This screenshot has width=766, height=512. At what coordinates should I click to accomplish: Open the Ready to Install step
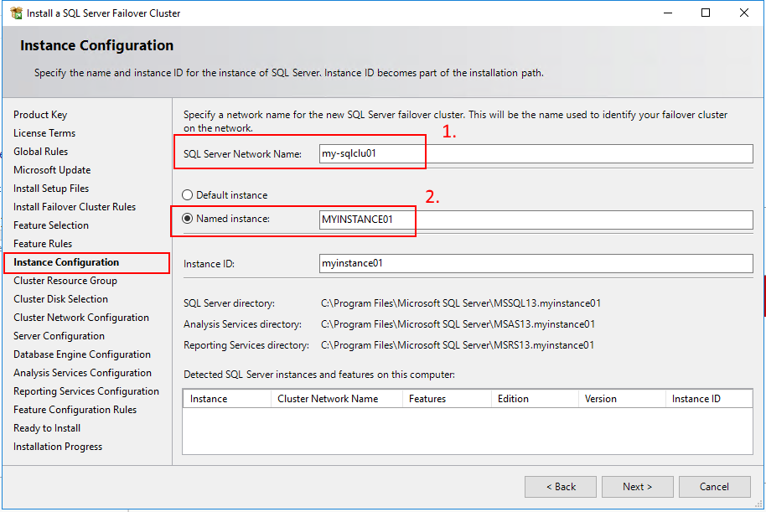(47, 428)
